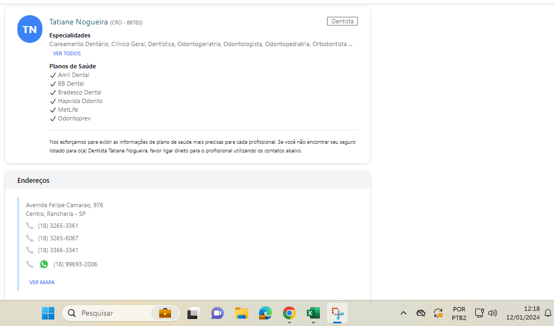
Task: Click the cloud sync off tray icon
Action: coord(420,313)
